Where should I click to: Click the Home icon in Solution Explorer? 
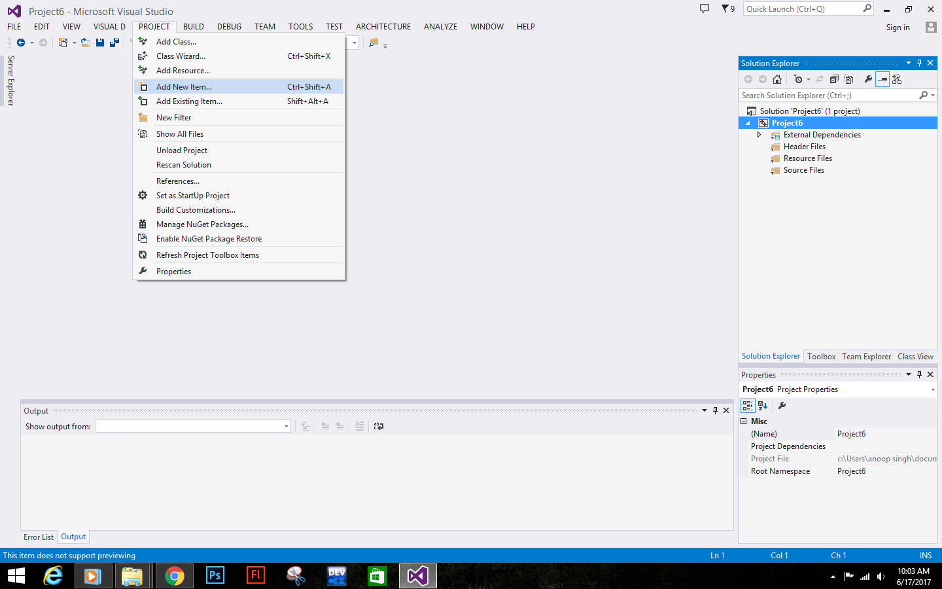pos(777,79)
